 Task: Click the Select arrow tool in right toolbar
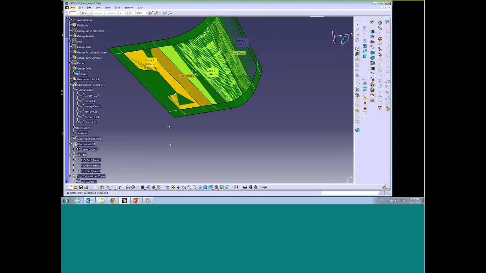[x=388, y=31]
